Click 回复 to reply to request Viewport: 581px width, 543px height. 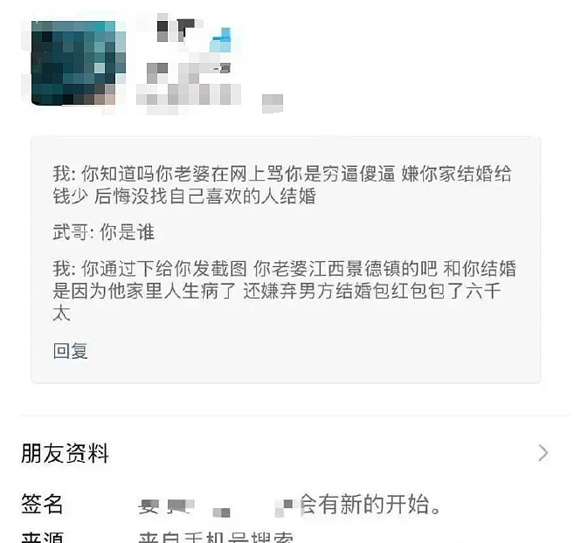(x=71, y=351)
